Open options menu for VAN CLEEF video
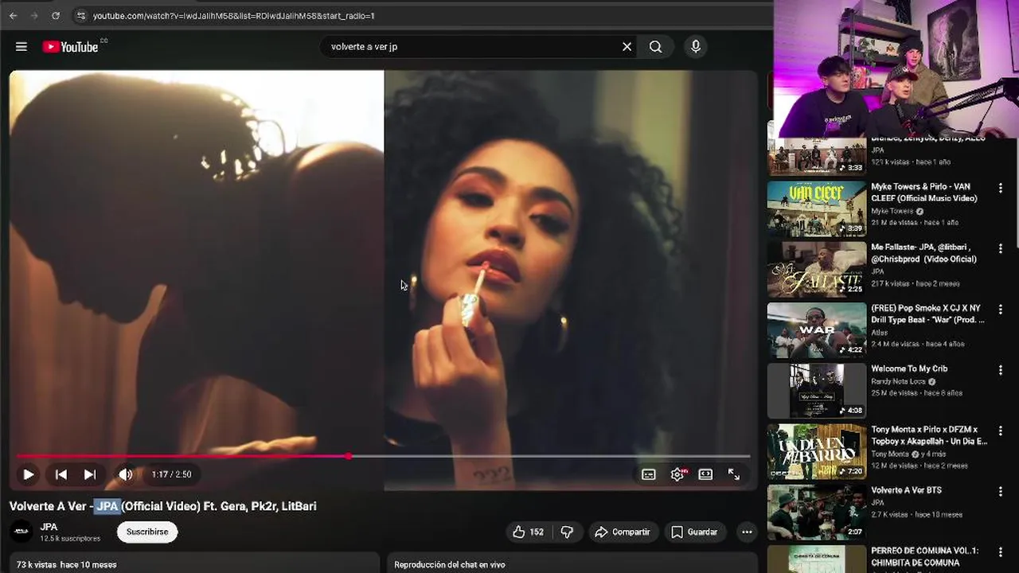Viewport: 1019px width, 573px height. point(1001,189)
